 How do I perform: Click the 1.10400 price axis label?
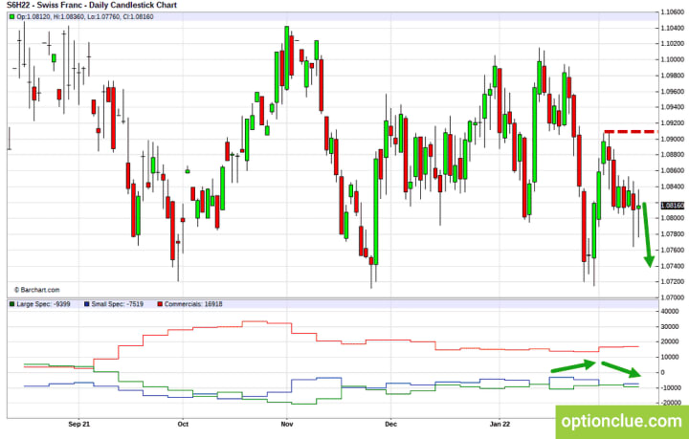tap(673, 28)
